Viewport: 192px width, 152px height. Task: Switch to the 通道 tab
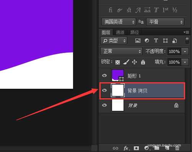click(120, 32)
